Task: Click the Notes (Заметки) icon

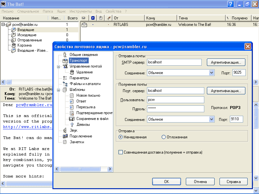Action: click(65, 142)
